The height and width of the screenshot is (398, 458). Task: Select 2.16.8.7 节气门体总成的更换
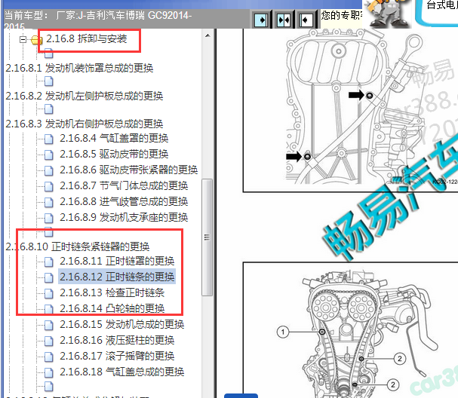(x=124, y=185)
